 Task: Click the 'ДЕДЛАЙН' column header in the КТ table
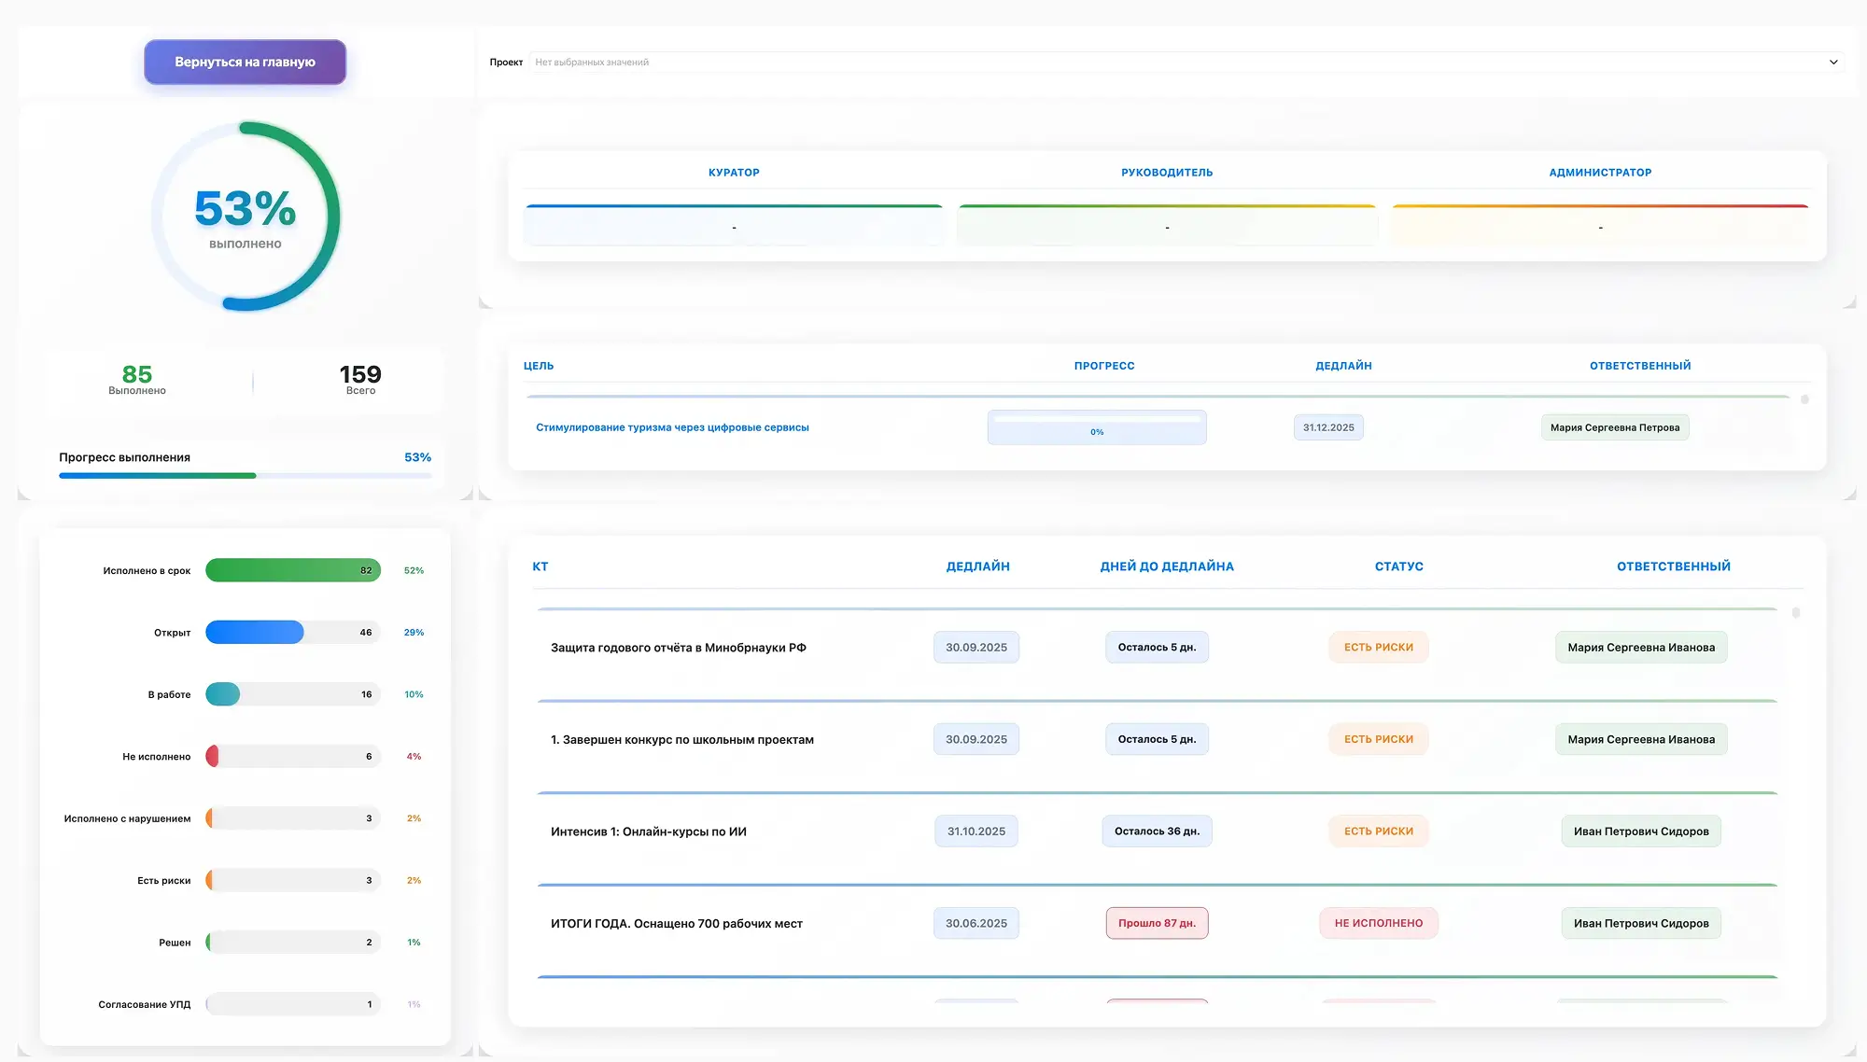(x=977, y=566)
